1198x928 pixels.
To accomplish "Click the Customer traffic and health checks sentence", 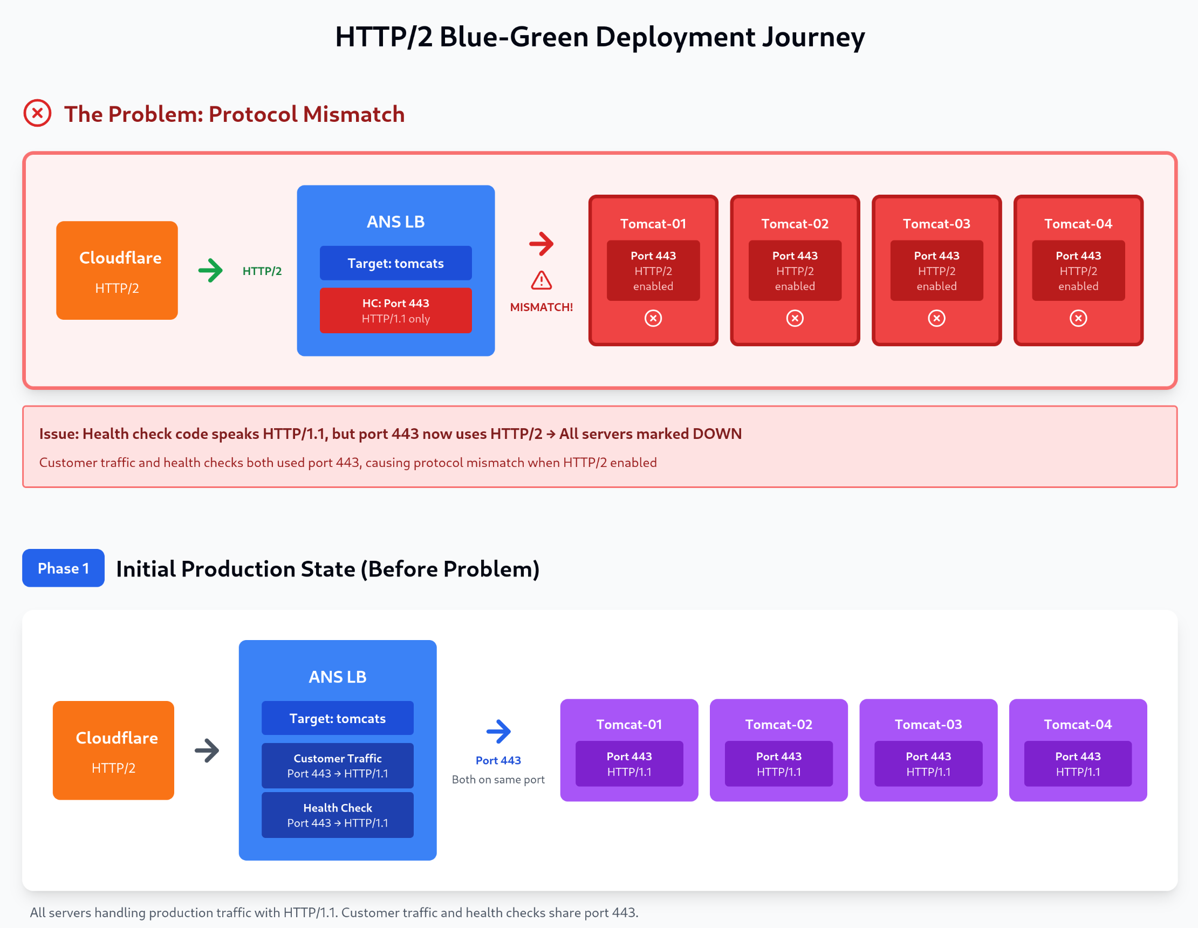I will tap(348, 462).
